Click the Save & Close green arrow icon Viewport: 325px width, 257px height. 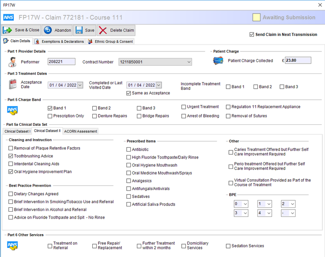click(7, 30)
